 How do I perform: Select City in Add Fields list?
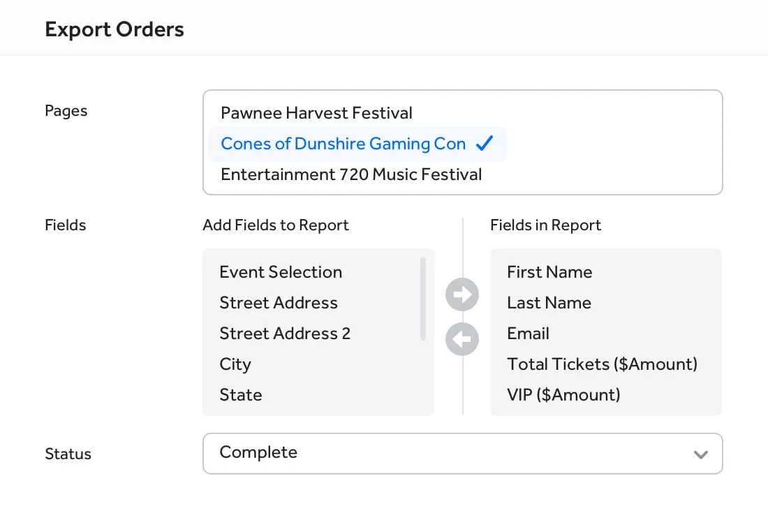click(235, 364)
